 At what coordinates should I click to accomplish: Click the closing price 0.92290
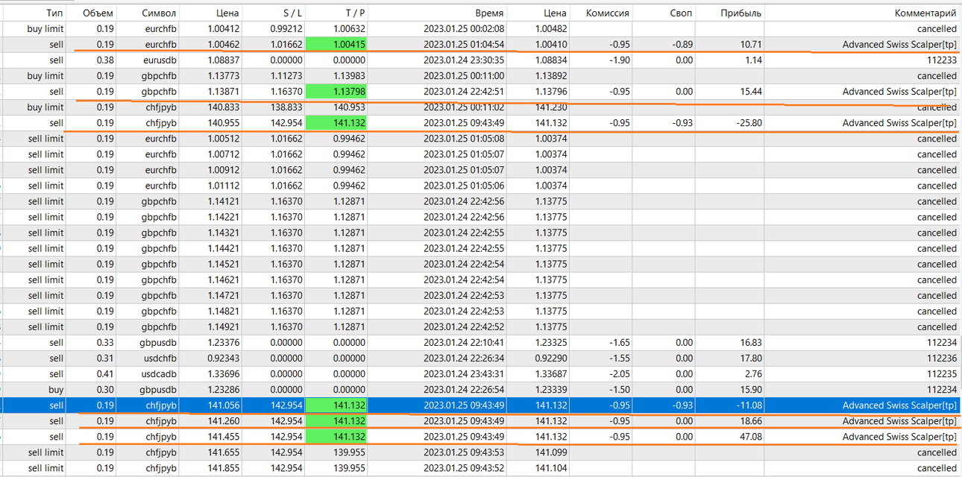pyautogui.click(x=552, y=358)
